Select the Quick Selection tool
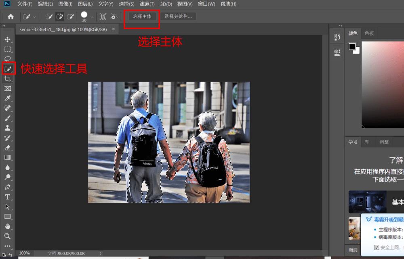The image size is (404, 259). (7, 69)
